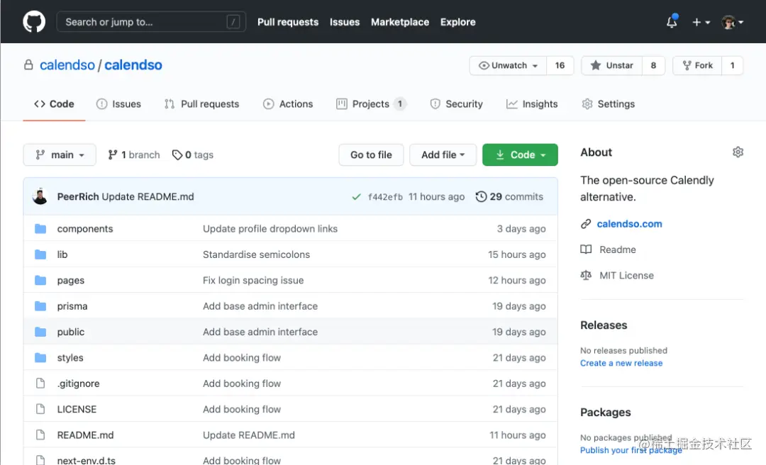Open PeerRich's avatar in the commit bar
The width and height of the screenshot is (766, 465).
(x=40, y=196)
